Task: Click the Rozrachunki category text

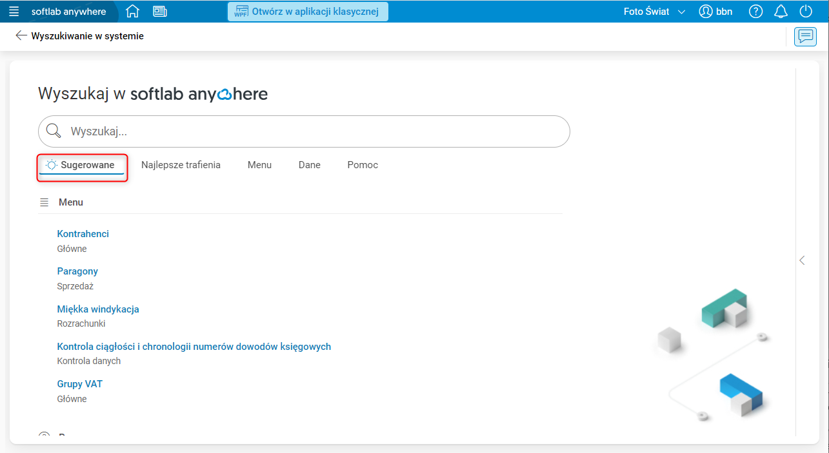Action: point(81,323)
